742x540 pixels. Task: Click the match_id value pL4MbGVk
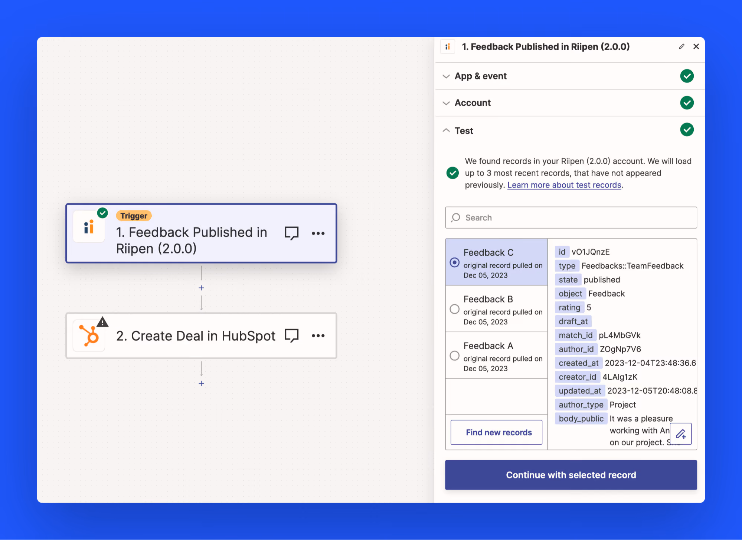tap(620, 335)
